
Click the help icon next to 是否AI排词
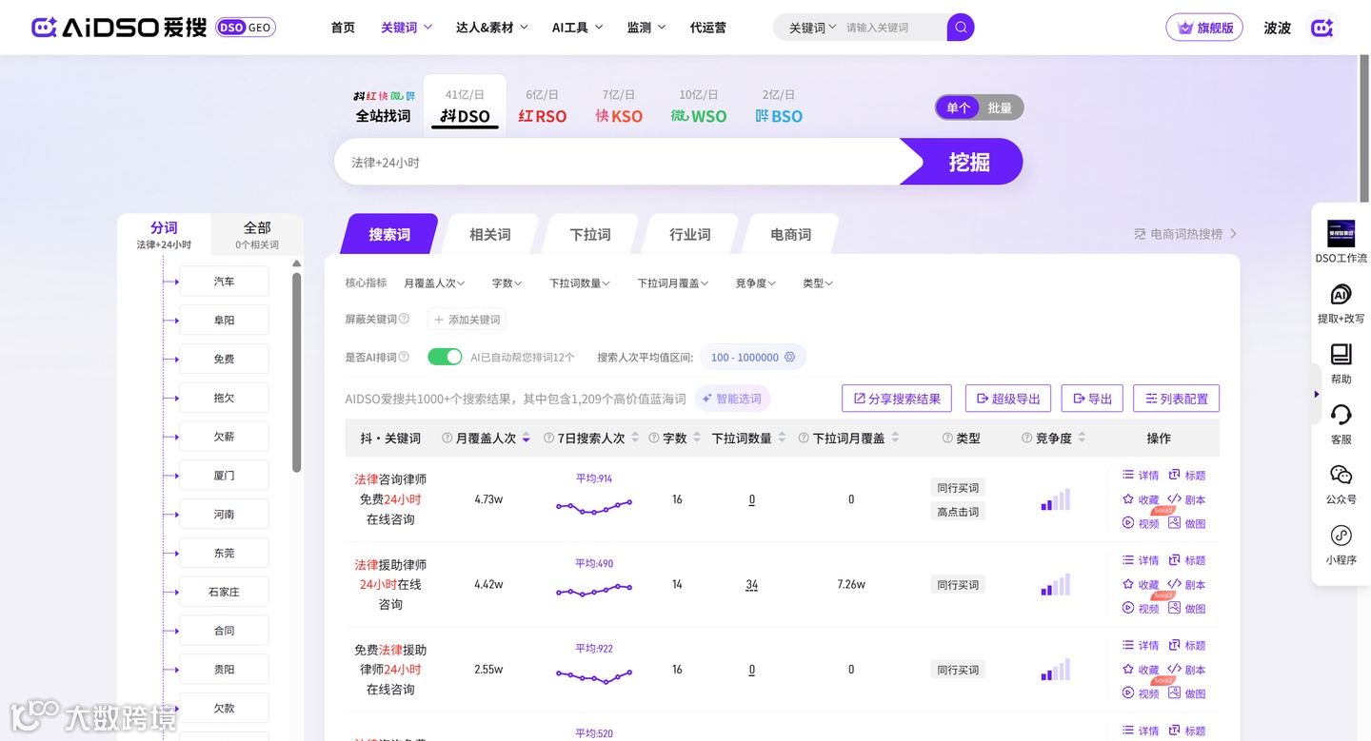click(404, 358)
